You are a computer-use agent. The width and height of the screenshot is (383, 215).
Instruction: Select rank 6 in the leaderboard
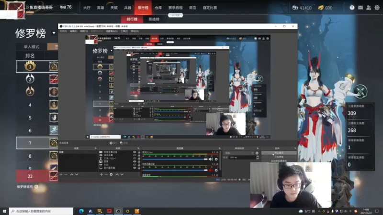(x=37, y=130)
